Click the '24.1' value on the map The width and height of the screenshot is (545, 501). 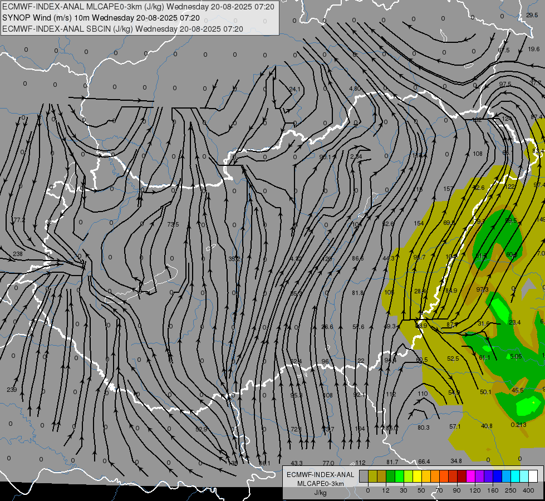pyautogui.click(x=294, y=89)
